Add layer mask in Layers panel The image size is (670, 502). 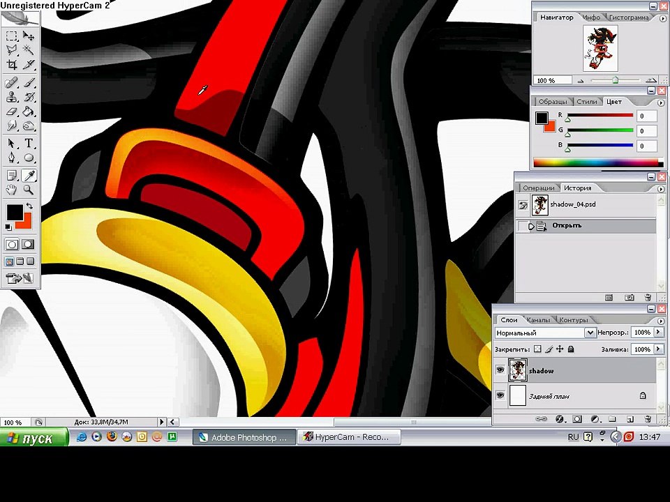(x=577, y=419)
